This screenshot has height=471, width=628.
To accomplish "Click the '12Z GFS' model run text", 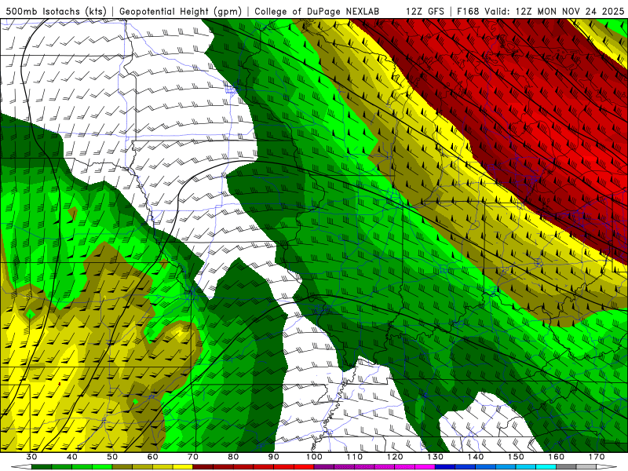I will pyautogui.click(x=425, y=11).
